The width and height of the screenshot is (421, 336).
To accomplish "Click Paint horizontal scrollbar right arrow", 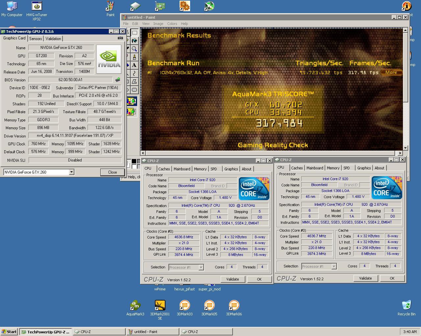I will tap(400, 153).
